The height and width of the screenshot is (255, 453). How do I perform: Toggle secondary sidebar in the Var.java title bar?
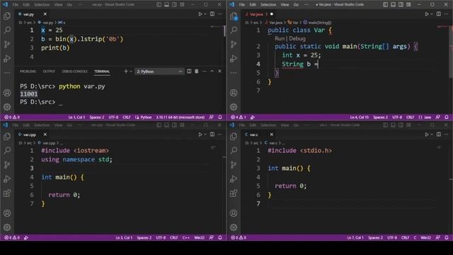(x=401, y=5)
